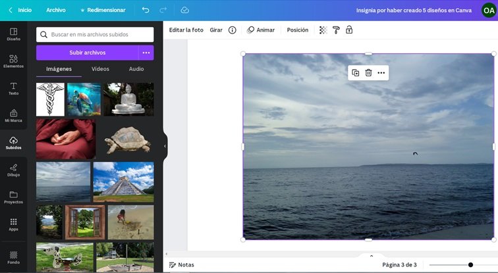Open the Archivo menu
The width and height of the screenshot is (498, 273).
click(x=56, y=10)
